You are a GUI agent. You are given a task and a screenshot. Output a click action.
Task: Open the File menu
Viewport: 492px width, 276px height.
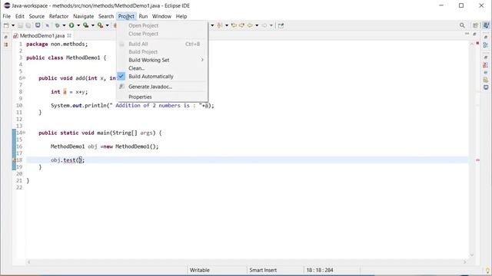(7, 16)
